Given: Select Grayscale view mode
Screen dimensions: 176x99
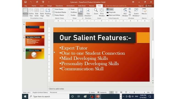Looking at the screenshot, I should (111, 12).
